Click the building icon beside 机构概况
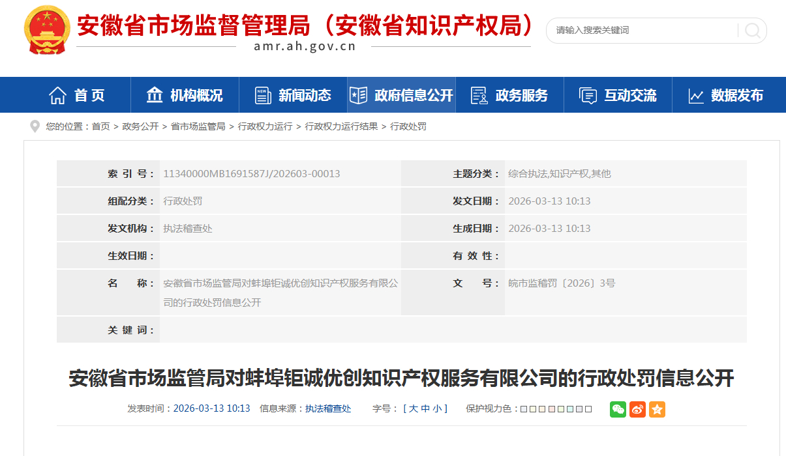This screenshot has height=456, width=786. (x=155, y=95)
